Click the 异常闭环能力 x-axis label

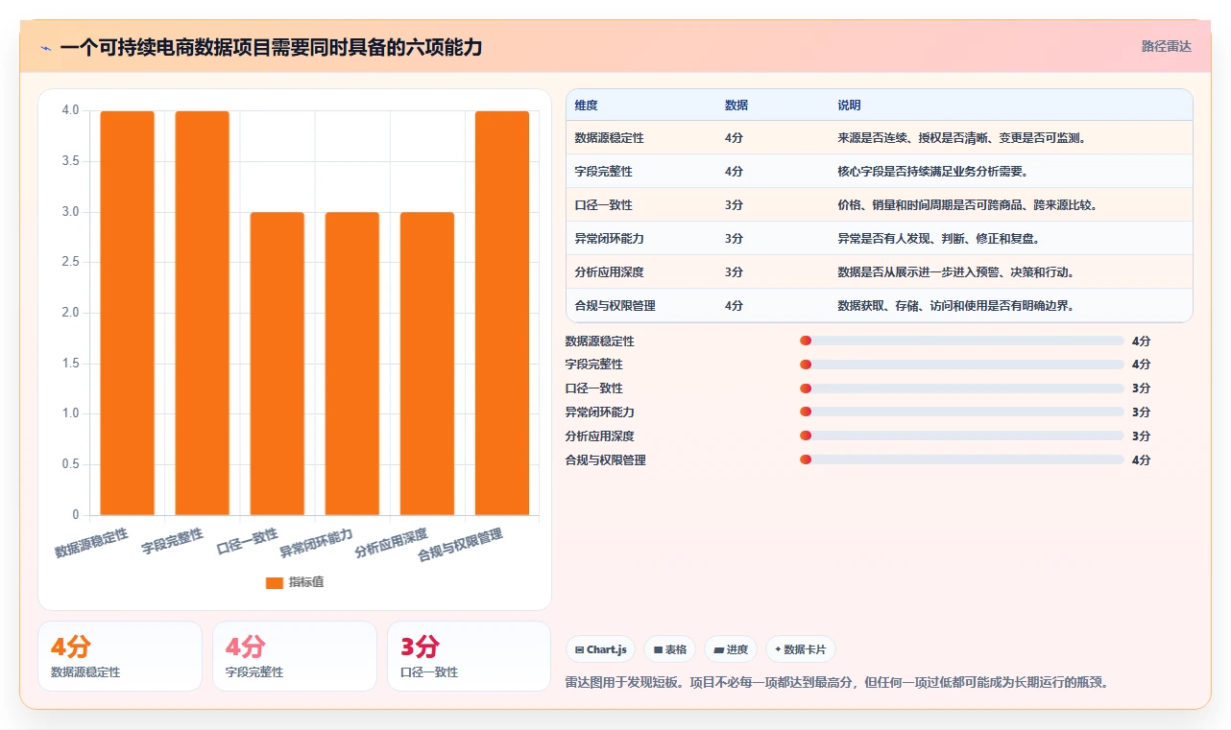point(317,543)
